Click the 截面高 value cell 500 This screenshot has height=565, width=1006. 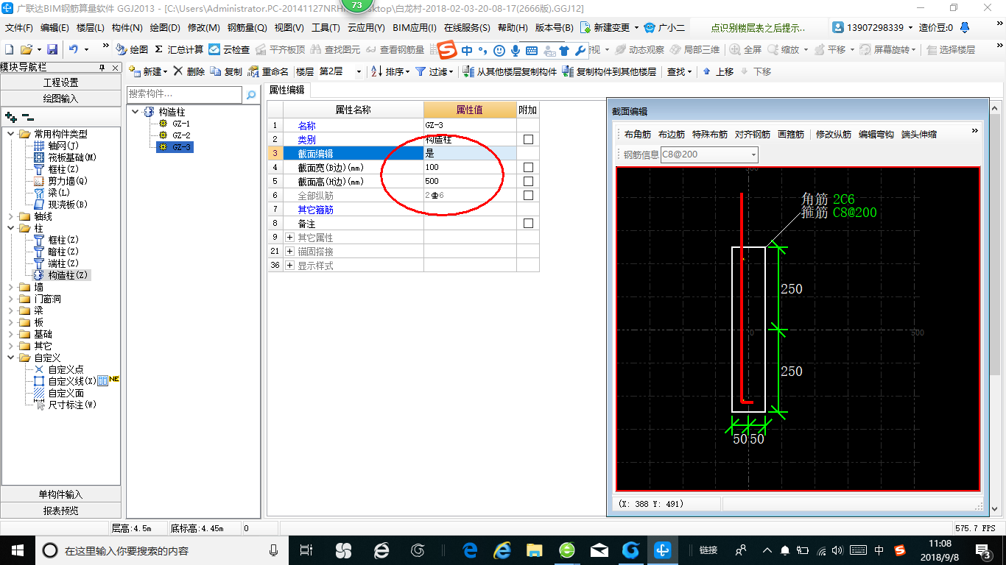(470, 182)
